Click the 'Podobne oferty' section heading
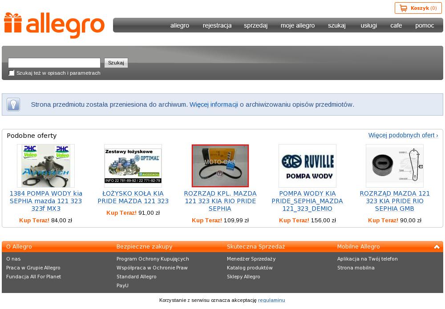Image resolution: width=445 pixels, height=309 pixels. point(32,136)
